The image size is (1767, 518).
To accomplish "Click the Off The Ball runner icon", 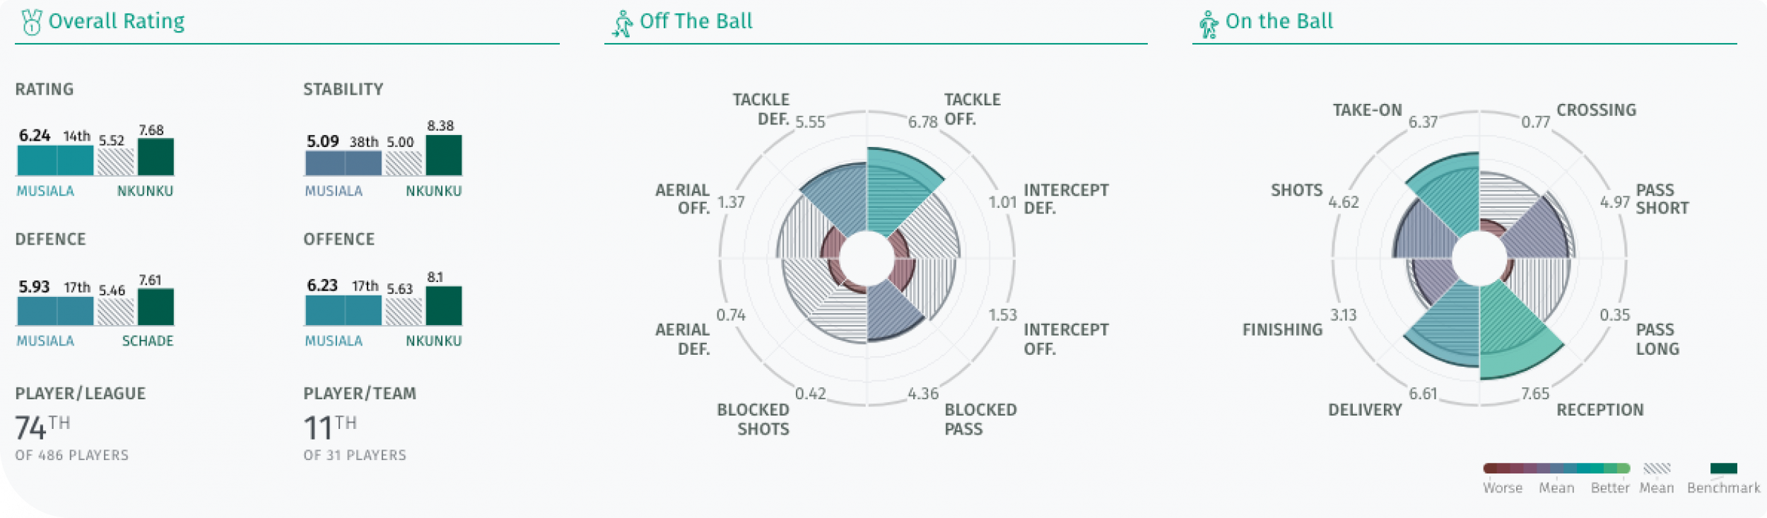I will coord(622,23).
